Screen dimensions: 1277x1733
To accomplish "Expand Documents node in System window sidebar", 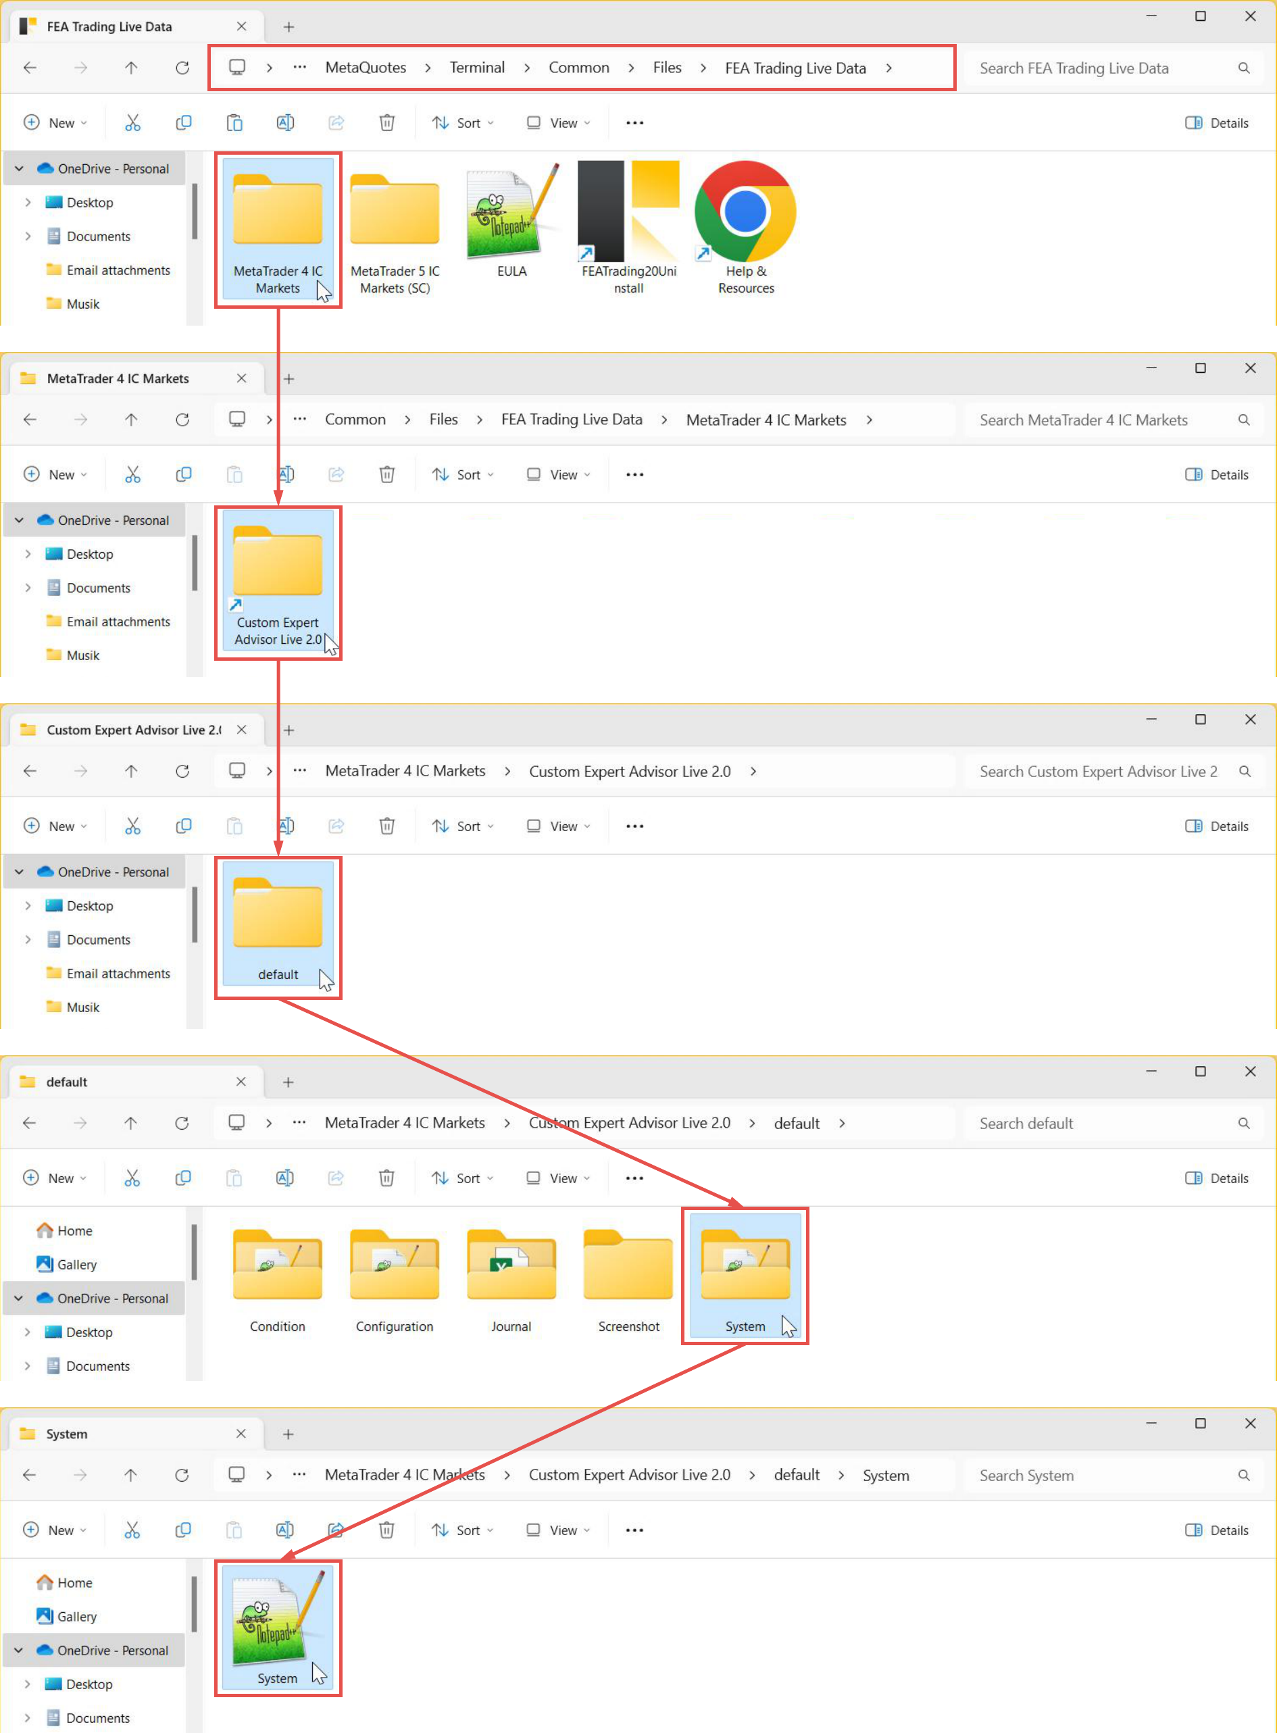I will pyautogui.click(x=27, y=1718).
